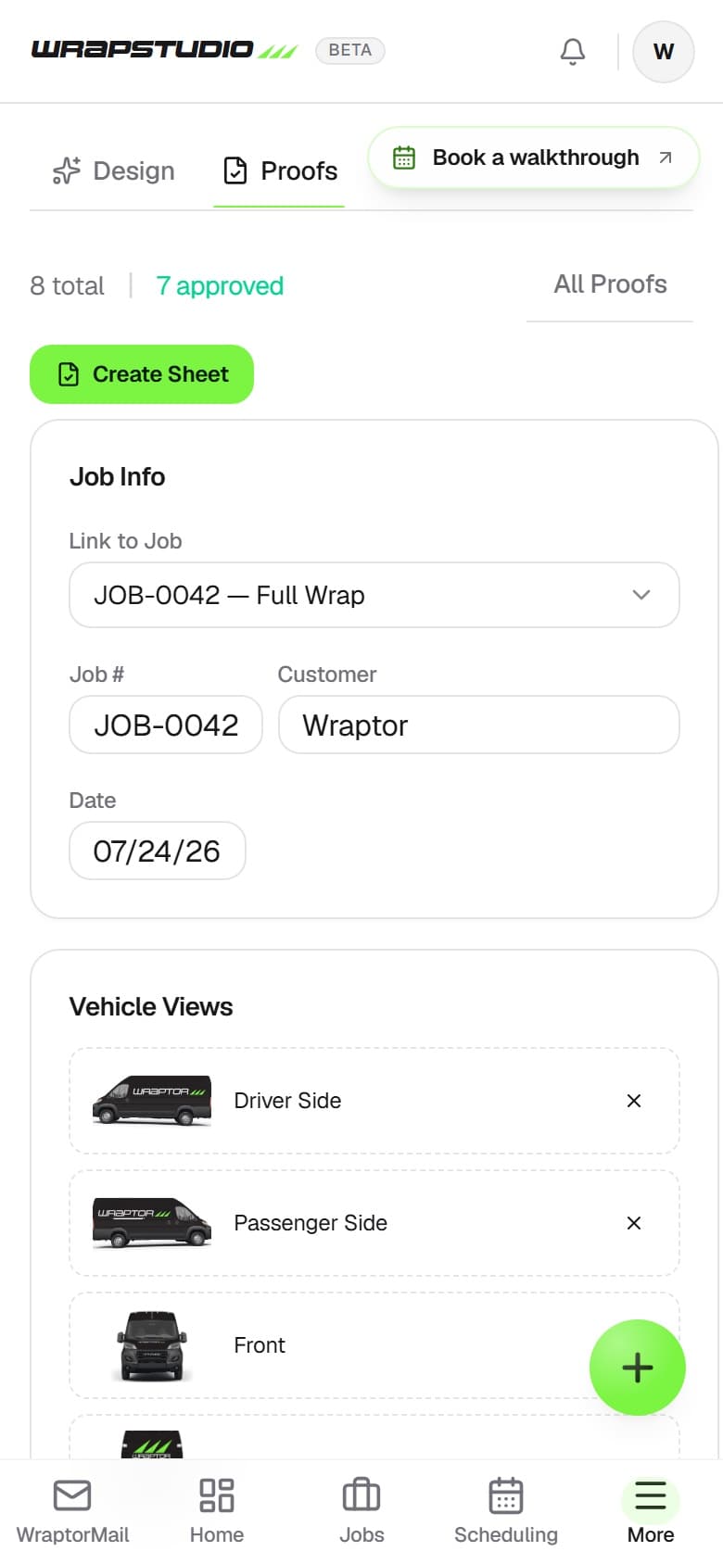
Task: Click the green plus floating button
Action: (638, 1368)
